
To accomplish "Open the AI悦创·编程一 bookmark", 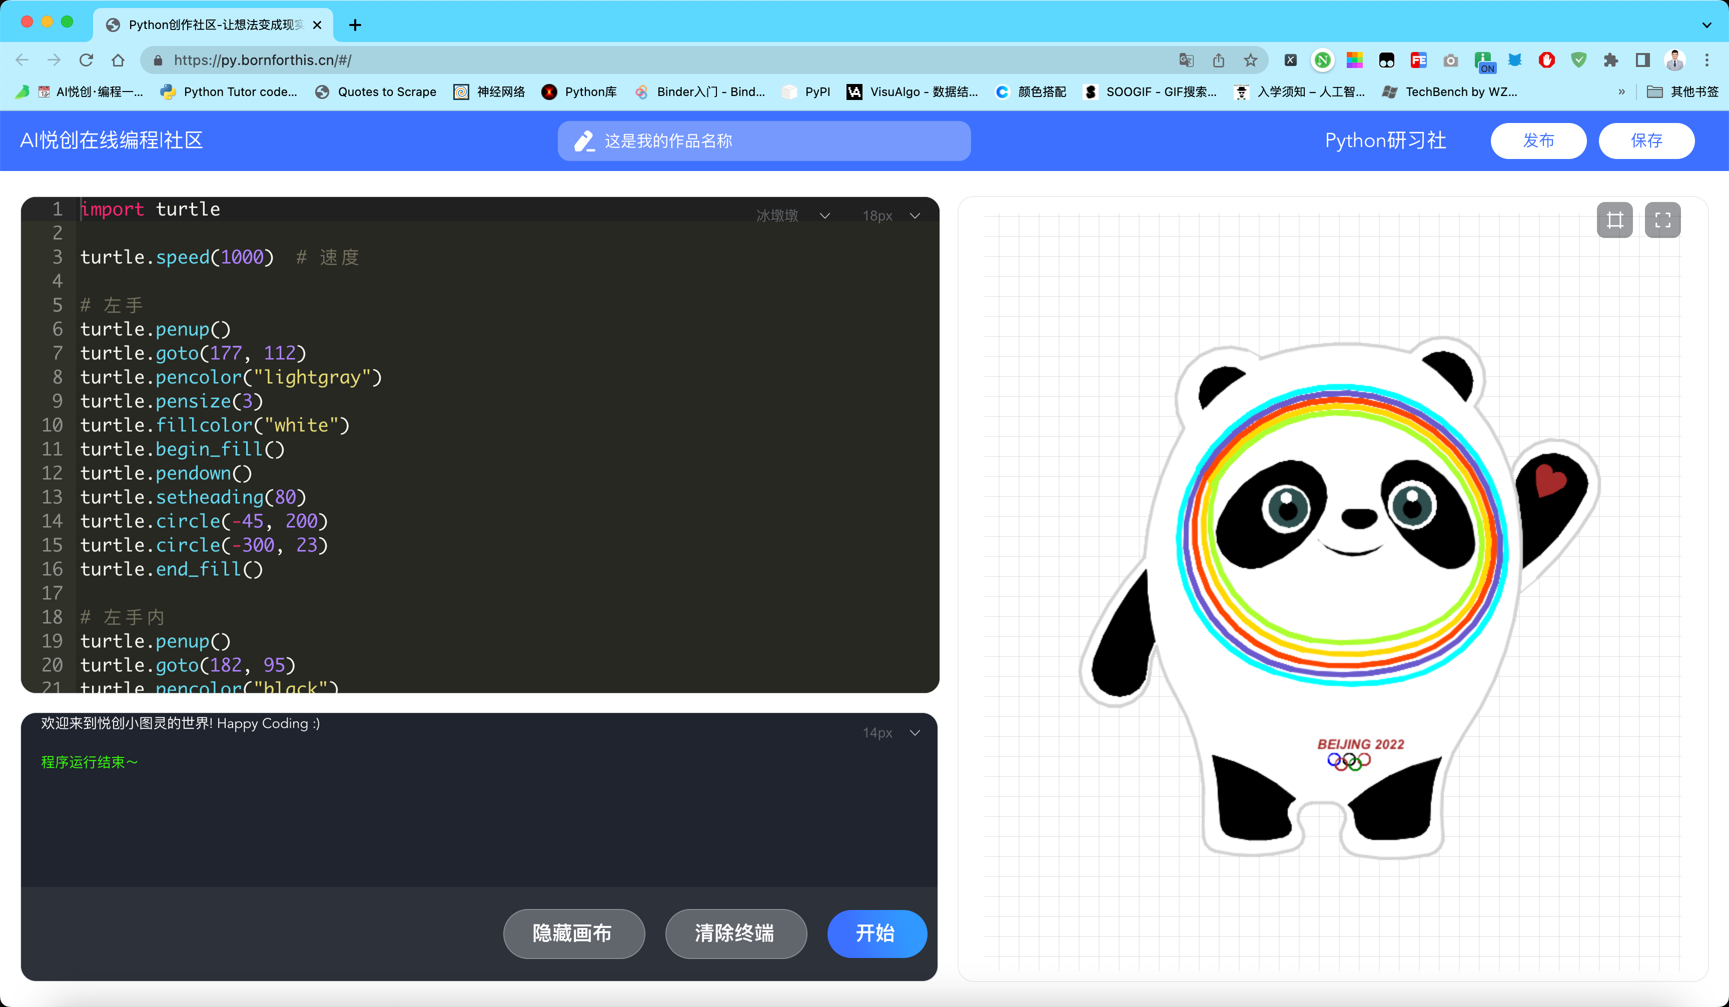I will pyautogui.click(x=91, y=92).
